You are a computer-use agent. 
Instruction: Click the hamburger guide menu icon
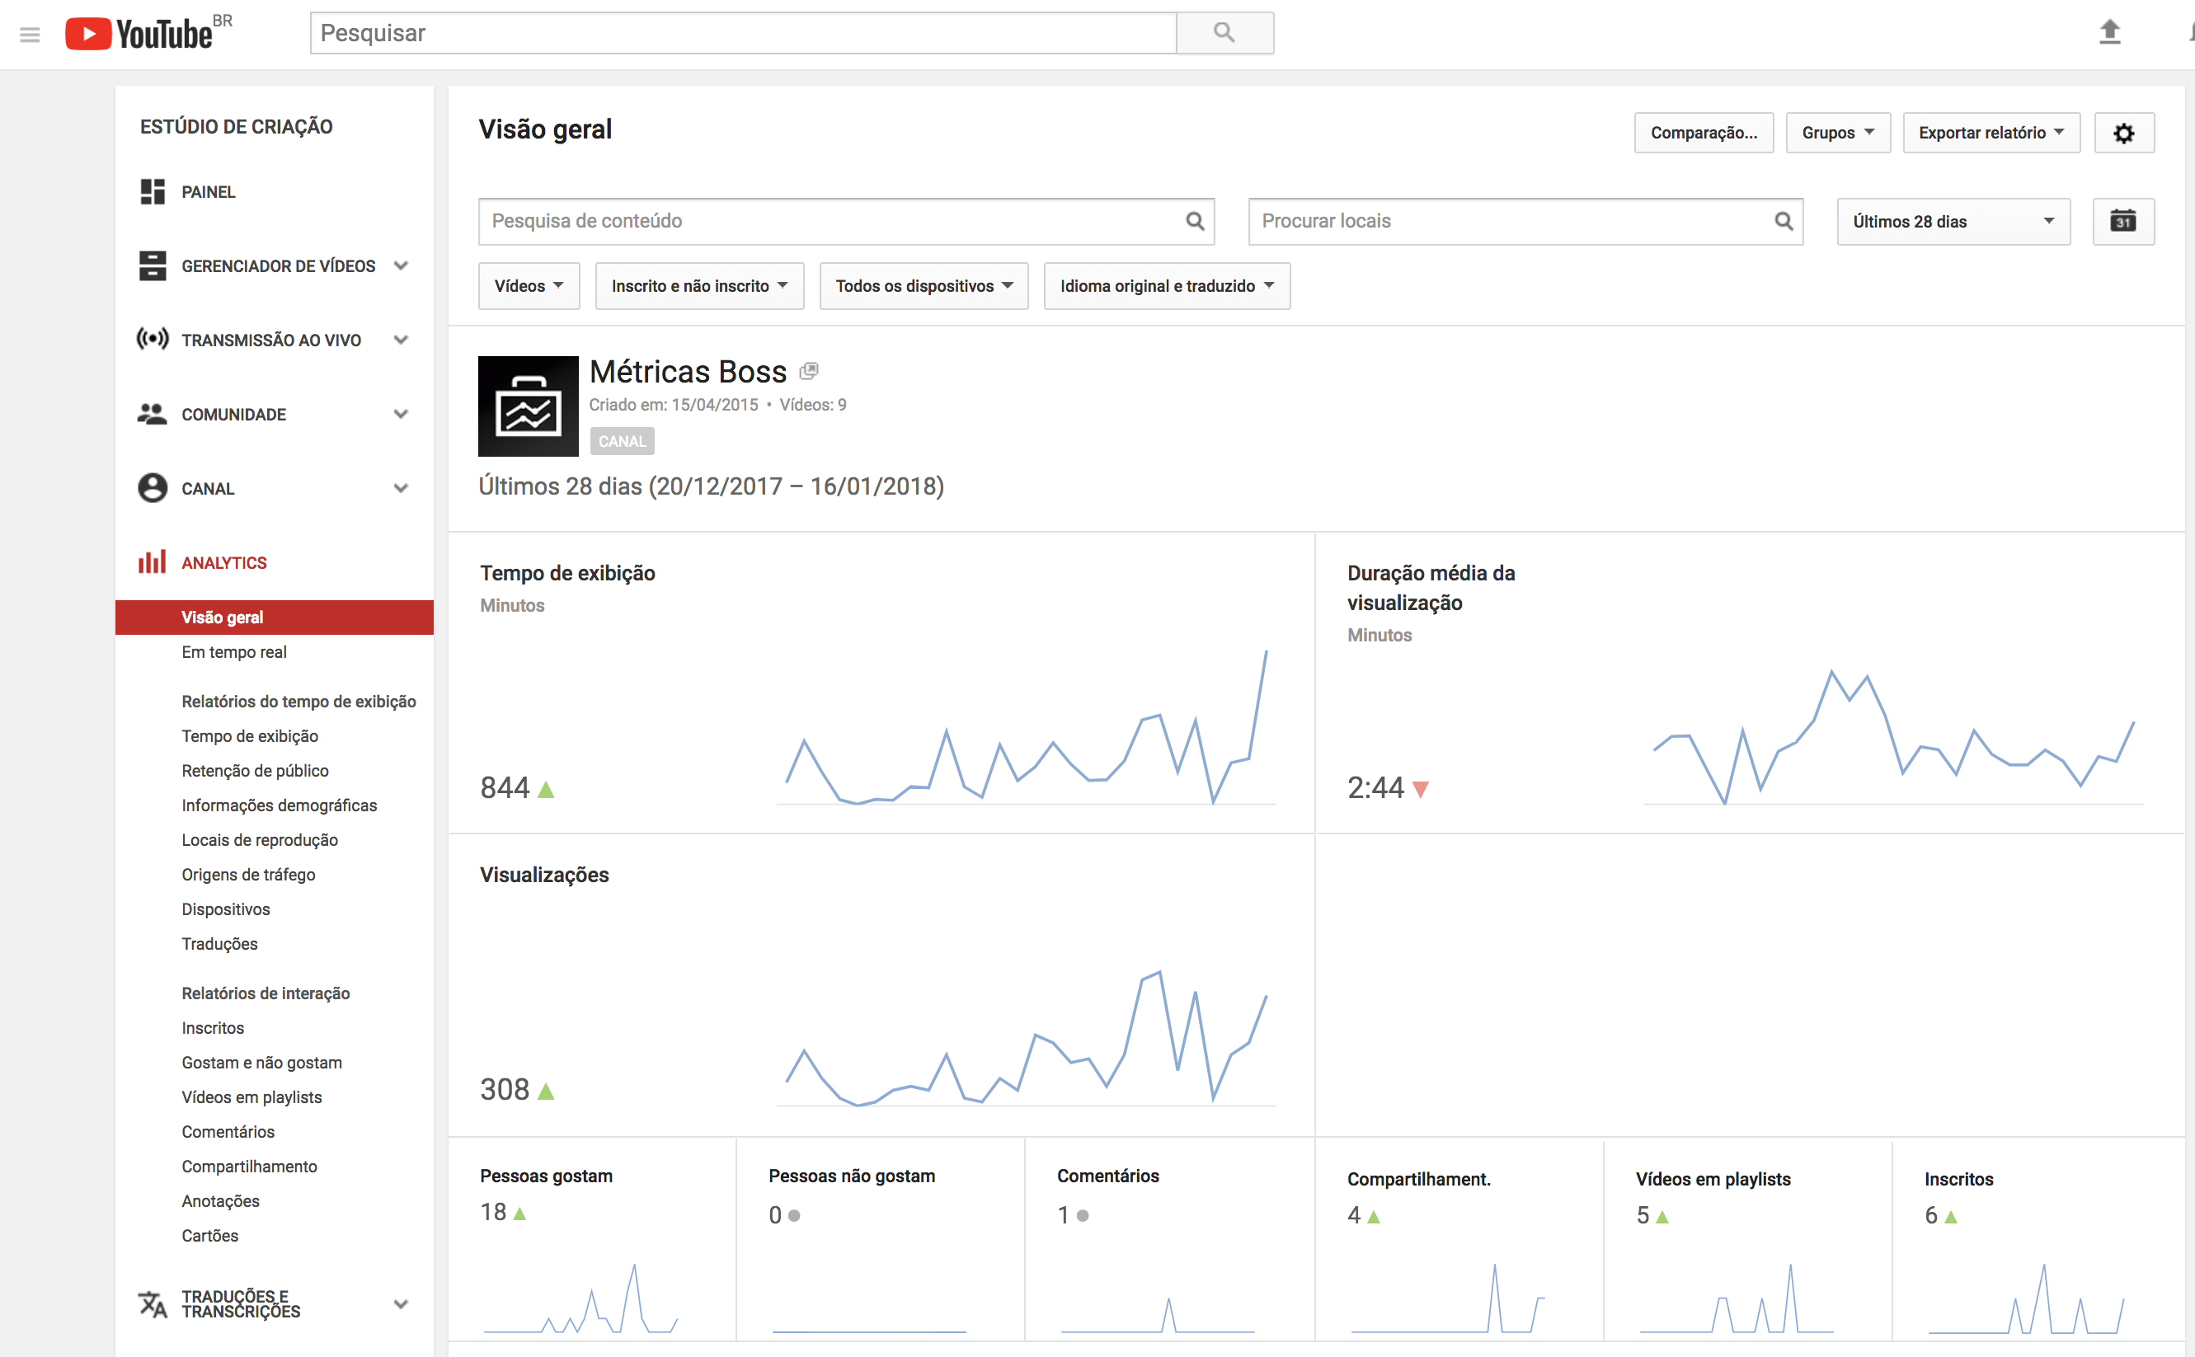tap(30, 34)
